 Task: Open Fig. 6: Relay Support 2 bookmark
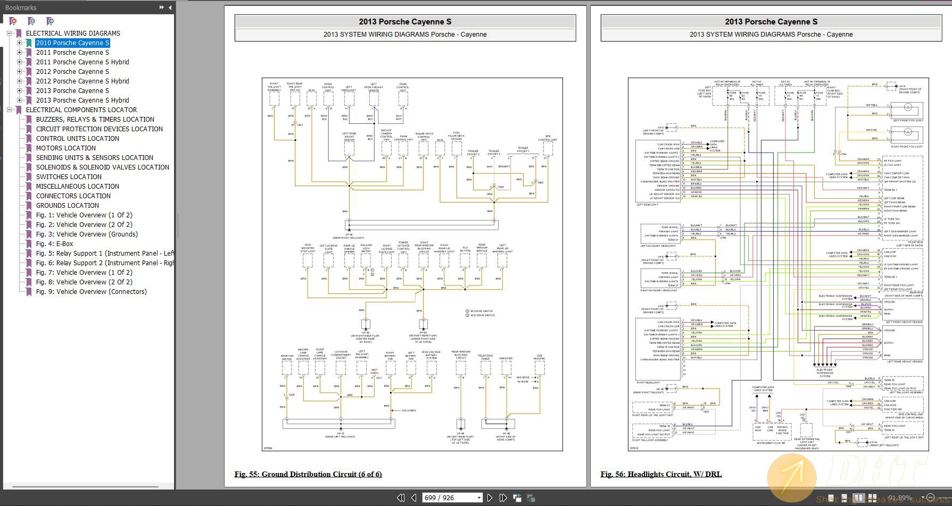click(105, 263)
